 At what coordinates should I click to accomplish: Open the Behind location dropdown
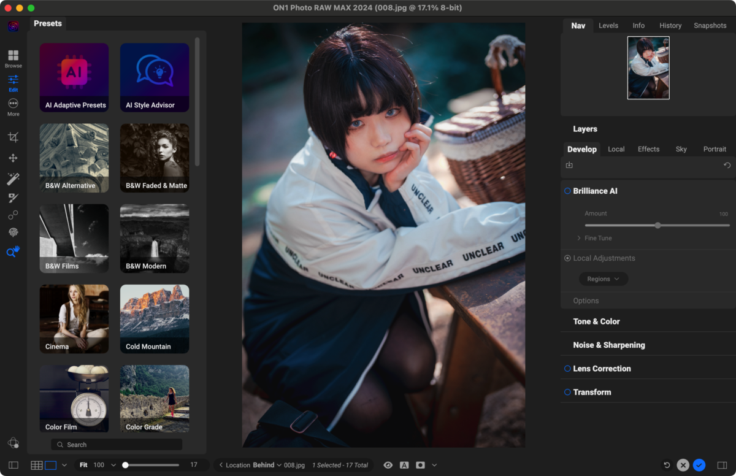(x=267, y=465)
